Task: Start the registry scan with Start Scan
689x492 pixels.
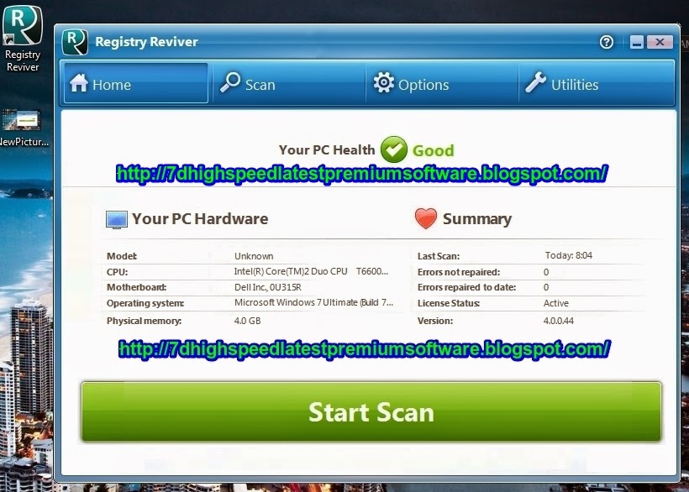Action: [x=371, y=411]
